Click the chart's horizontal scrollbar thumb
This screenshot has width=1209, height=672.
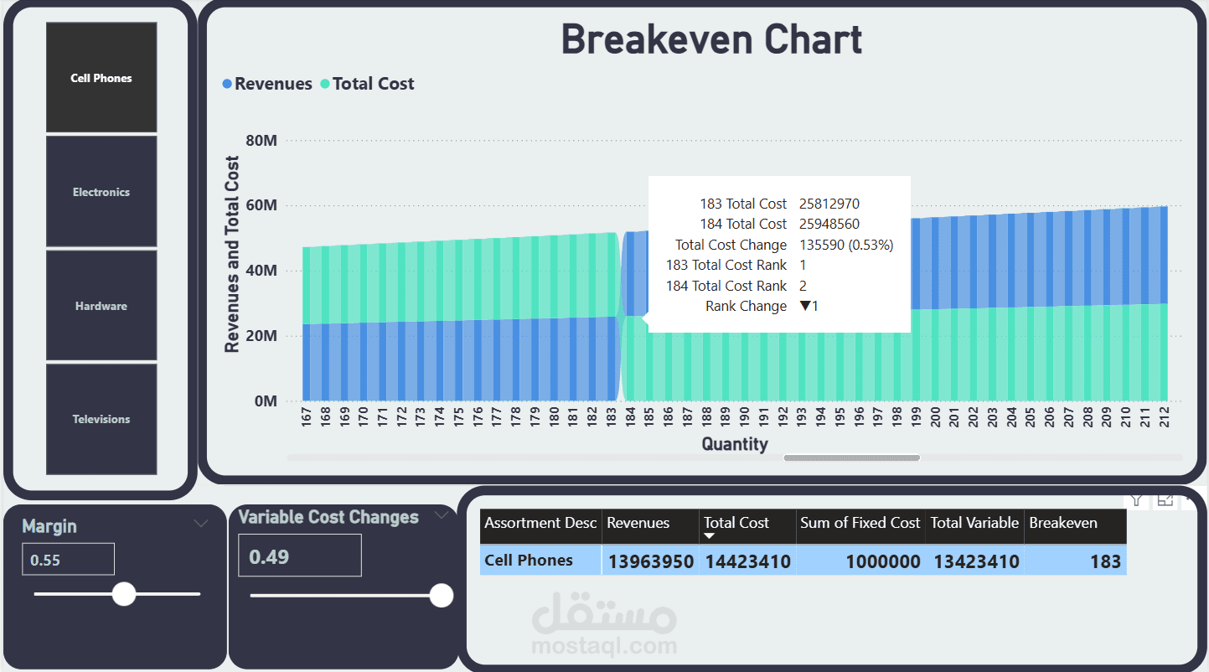[851, 457]
